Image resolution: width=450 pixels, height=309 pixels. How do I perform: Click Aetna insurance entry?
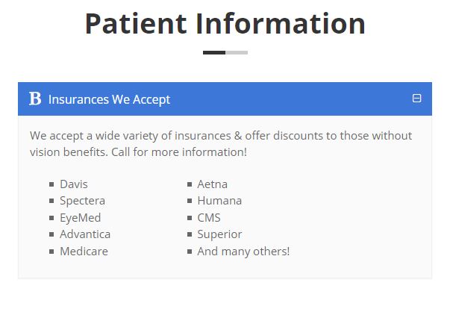(213, 184)
